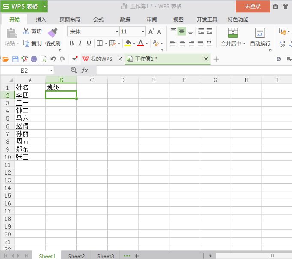Open the 插入 ribbon tab
This screenshot has height=259, width=292.
41,19
